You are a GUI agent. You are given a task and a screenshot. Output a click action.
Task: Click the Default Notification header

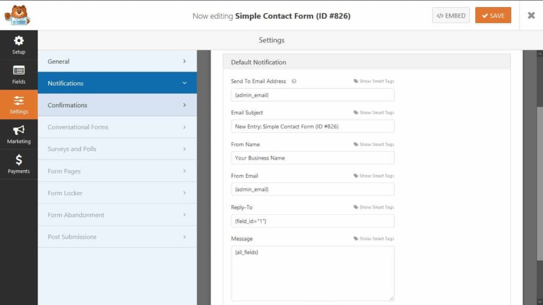[367, 62]
